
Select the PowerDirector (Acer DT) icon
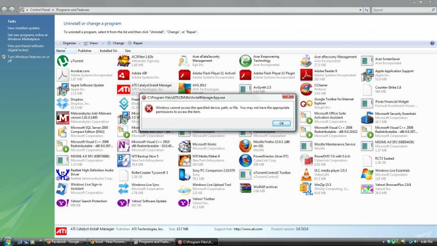245,160
